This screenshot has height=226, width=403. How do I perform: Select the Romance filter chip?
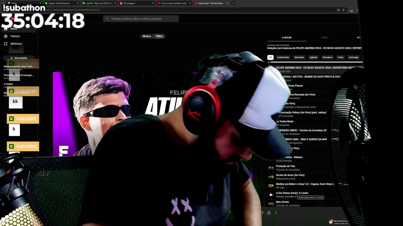pos(327,57)
